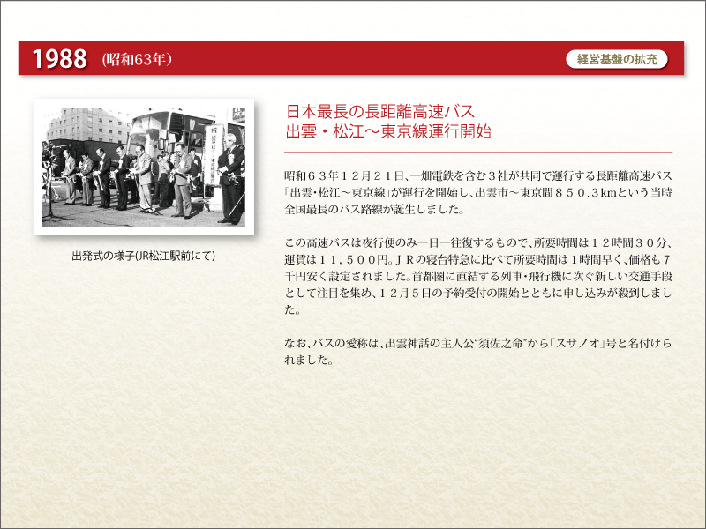
Task: Click the line starting として注目を集め
Action: tap(478, 294)
